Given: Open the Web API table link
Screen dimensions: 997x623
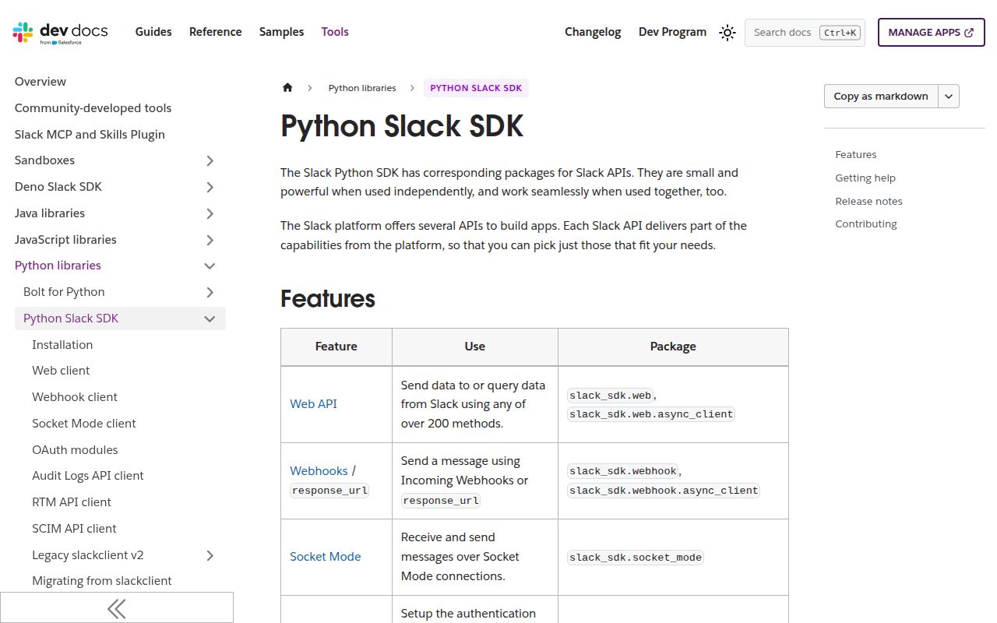Looking at the screenshot, I should [313, 404].
